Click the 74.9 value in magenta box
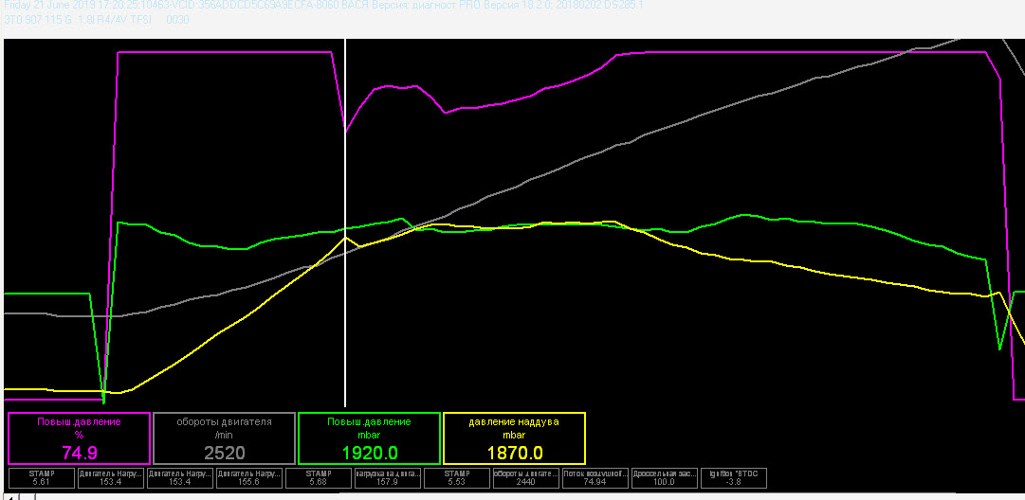 [x=79, y=453]
